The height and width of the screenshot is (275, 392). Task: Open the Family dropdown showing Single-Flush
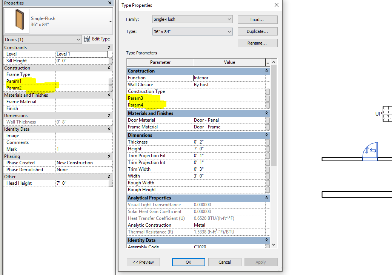coord(229,19)
